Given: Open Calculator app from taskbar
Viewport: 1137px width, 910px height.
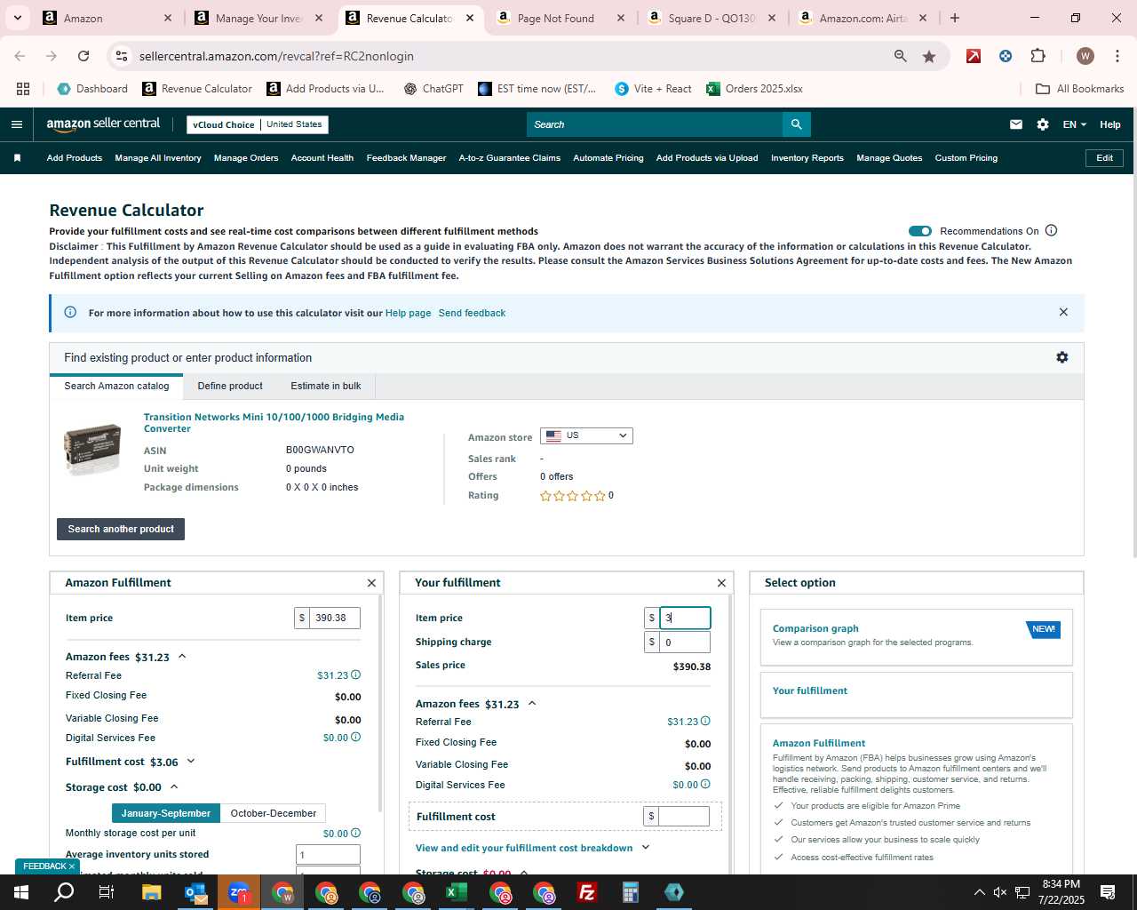Looking at the screenshot, I should coord(631,892).
